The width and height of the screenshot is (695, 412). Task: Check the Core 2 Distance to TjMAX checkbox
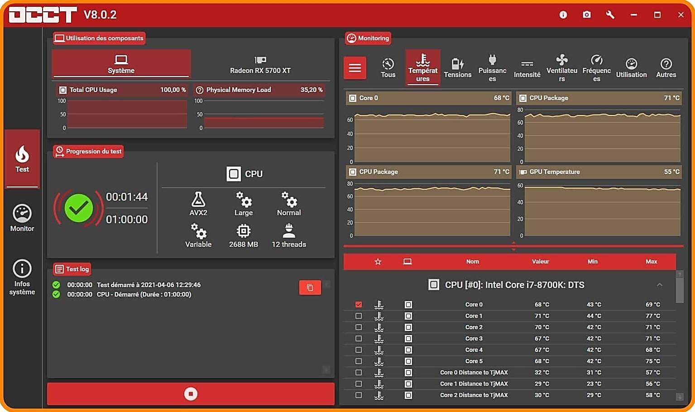359,395
